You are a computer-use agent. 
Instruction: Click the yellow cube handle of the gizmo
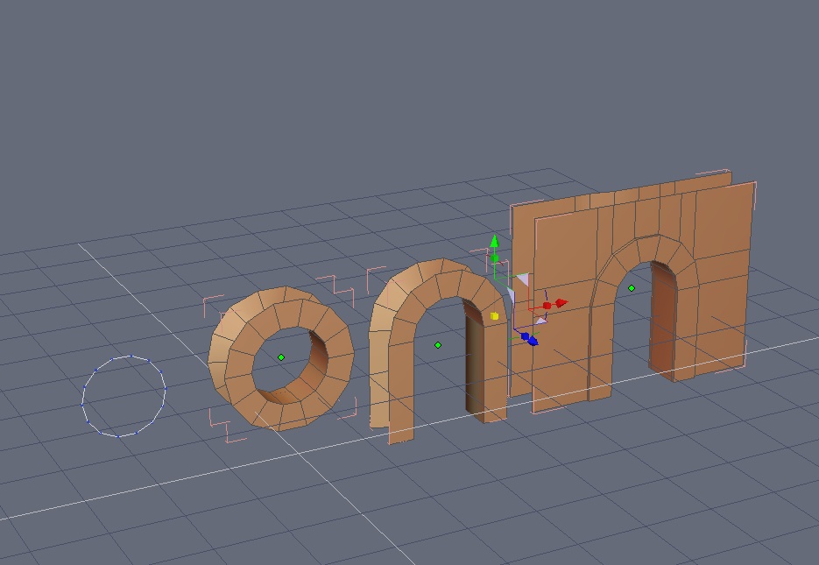[495, 316]
